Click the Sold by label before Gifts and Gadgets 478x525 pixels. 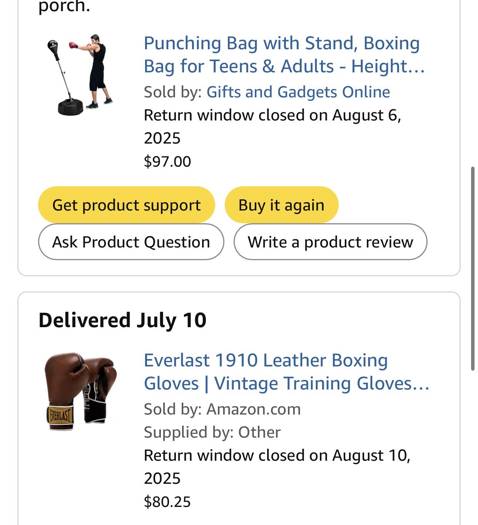point(172,92)
